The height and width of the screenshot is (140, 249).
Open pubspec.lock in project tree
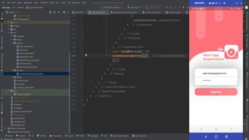(18, 118)
